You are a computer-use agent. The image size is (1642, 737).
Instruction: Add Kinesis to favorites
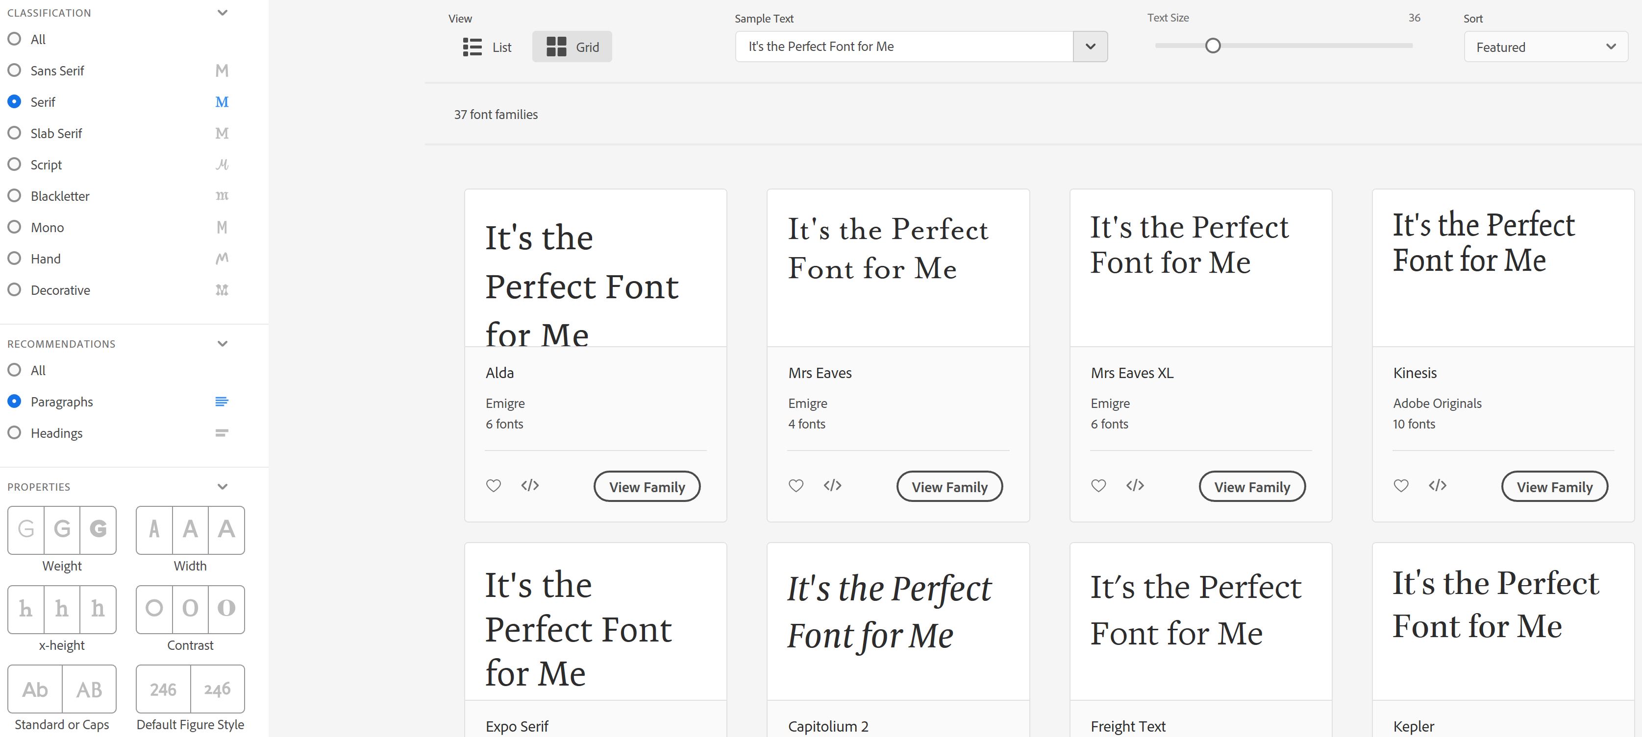coord(1400,485)
